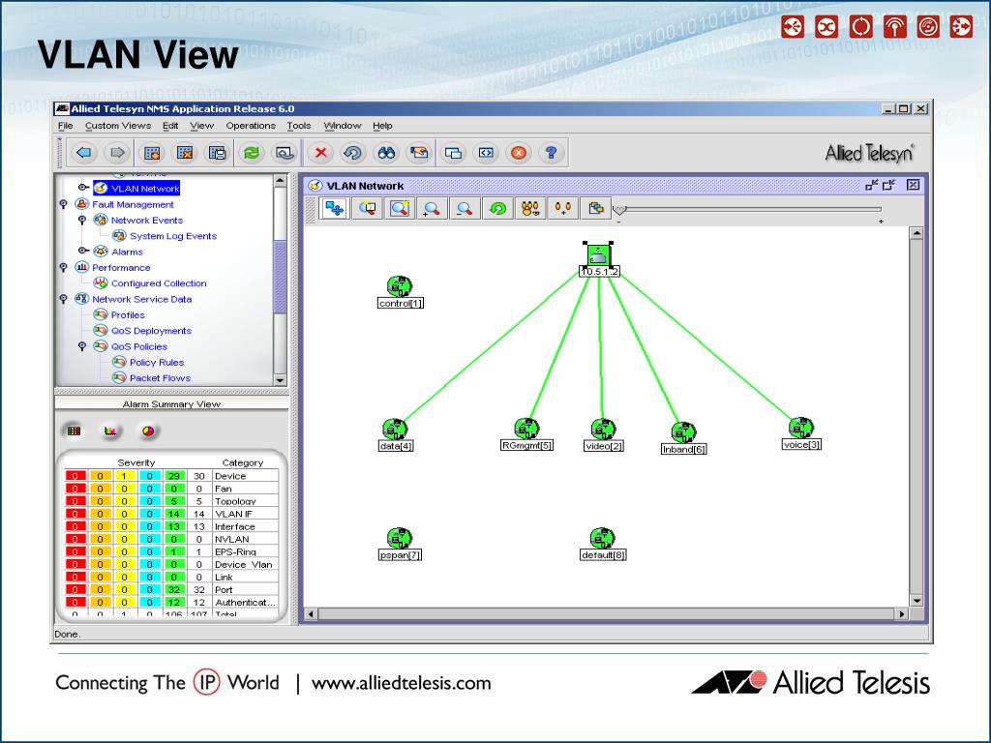991x743 pixels.
Task: Open Packet Flows in the tree
Action: click(x=160, y=378)
